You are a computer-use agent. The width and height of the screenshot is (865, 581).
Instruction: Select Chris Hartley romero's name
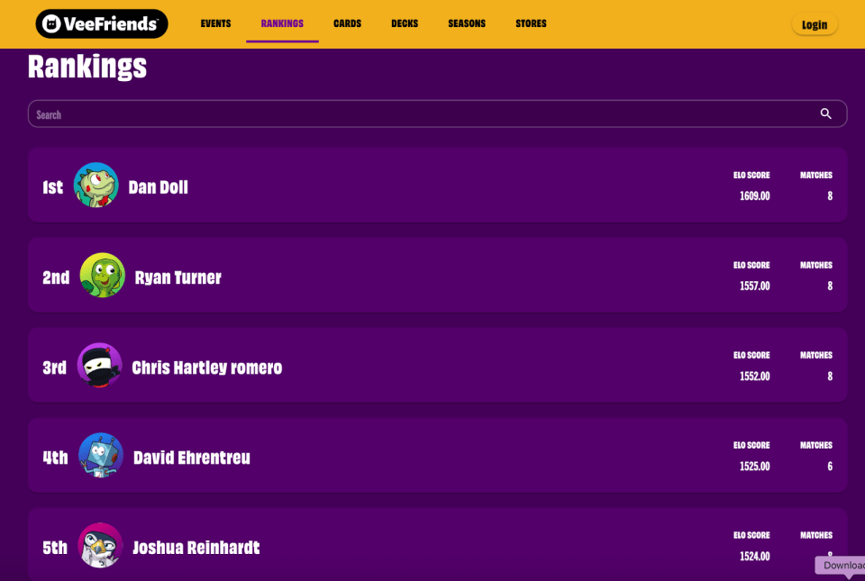pyautogui.click(x=207, y=368)
